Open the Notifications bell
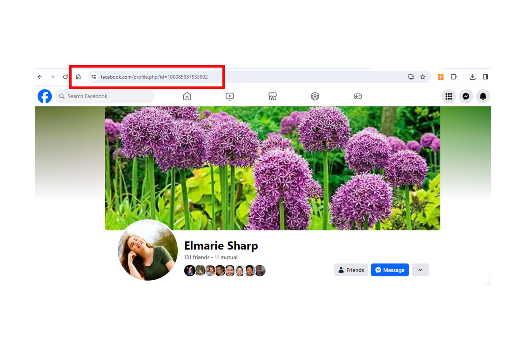Viewport: 526px width, 351px height. click(483, 96)
